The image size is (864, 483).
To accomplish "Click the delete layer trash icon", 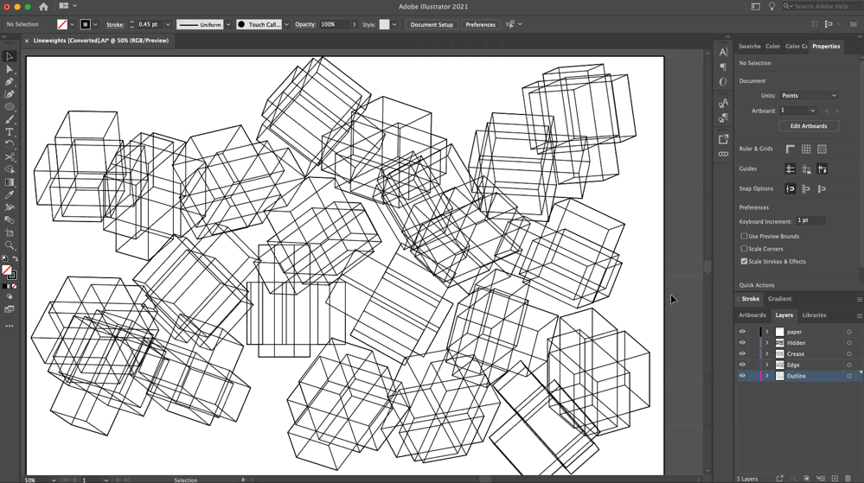I will [848, 478].
